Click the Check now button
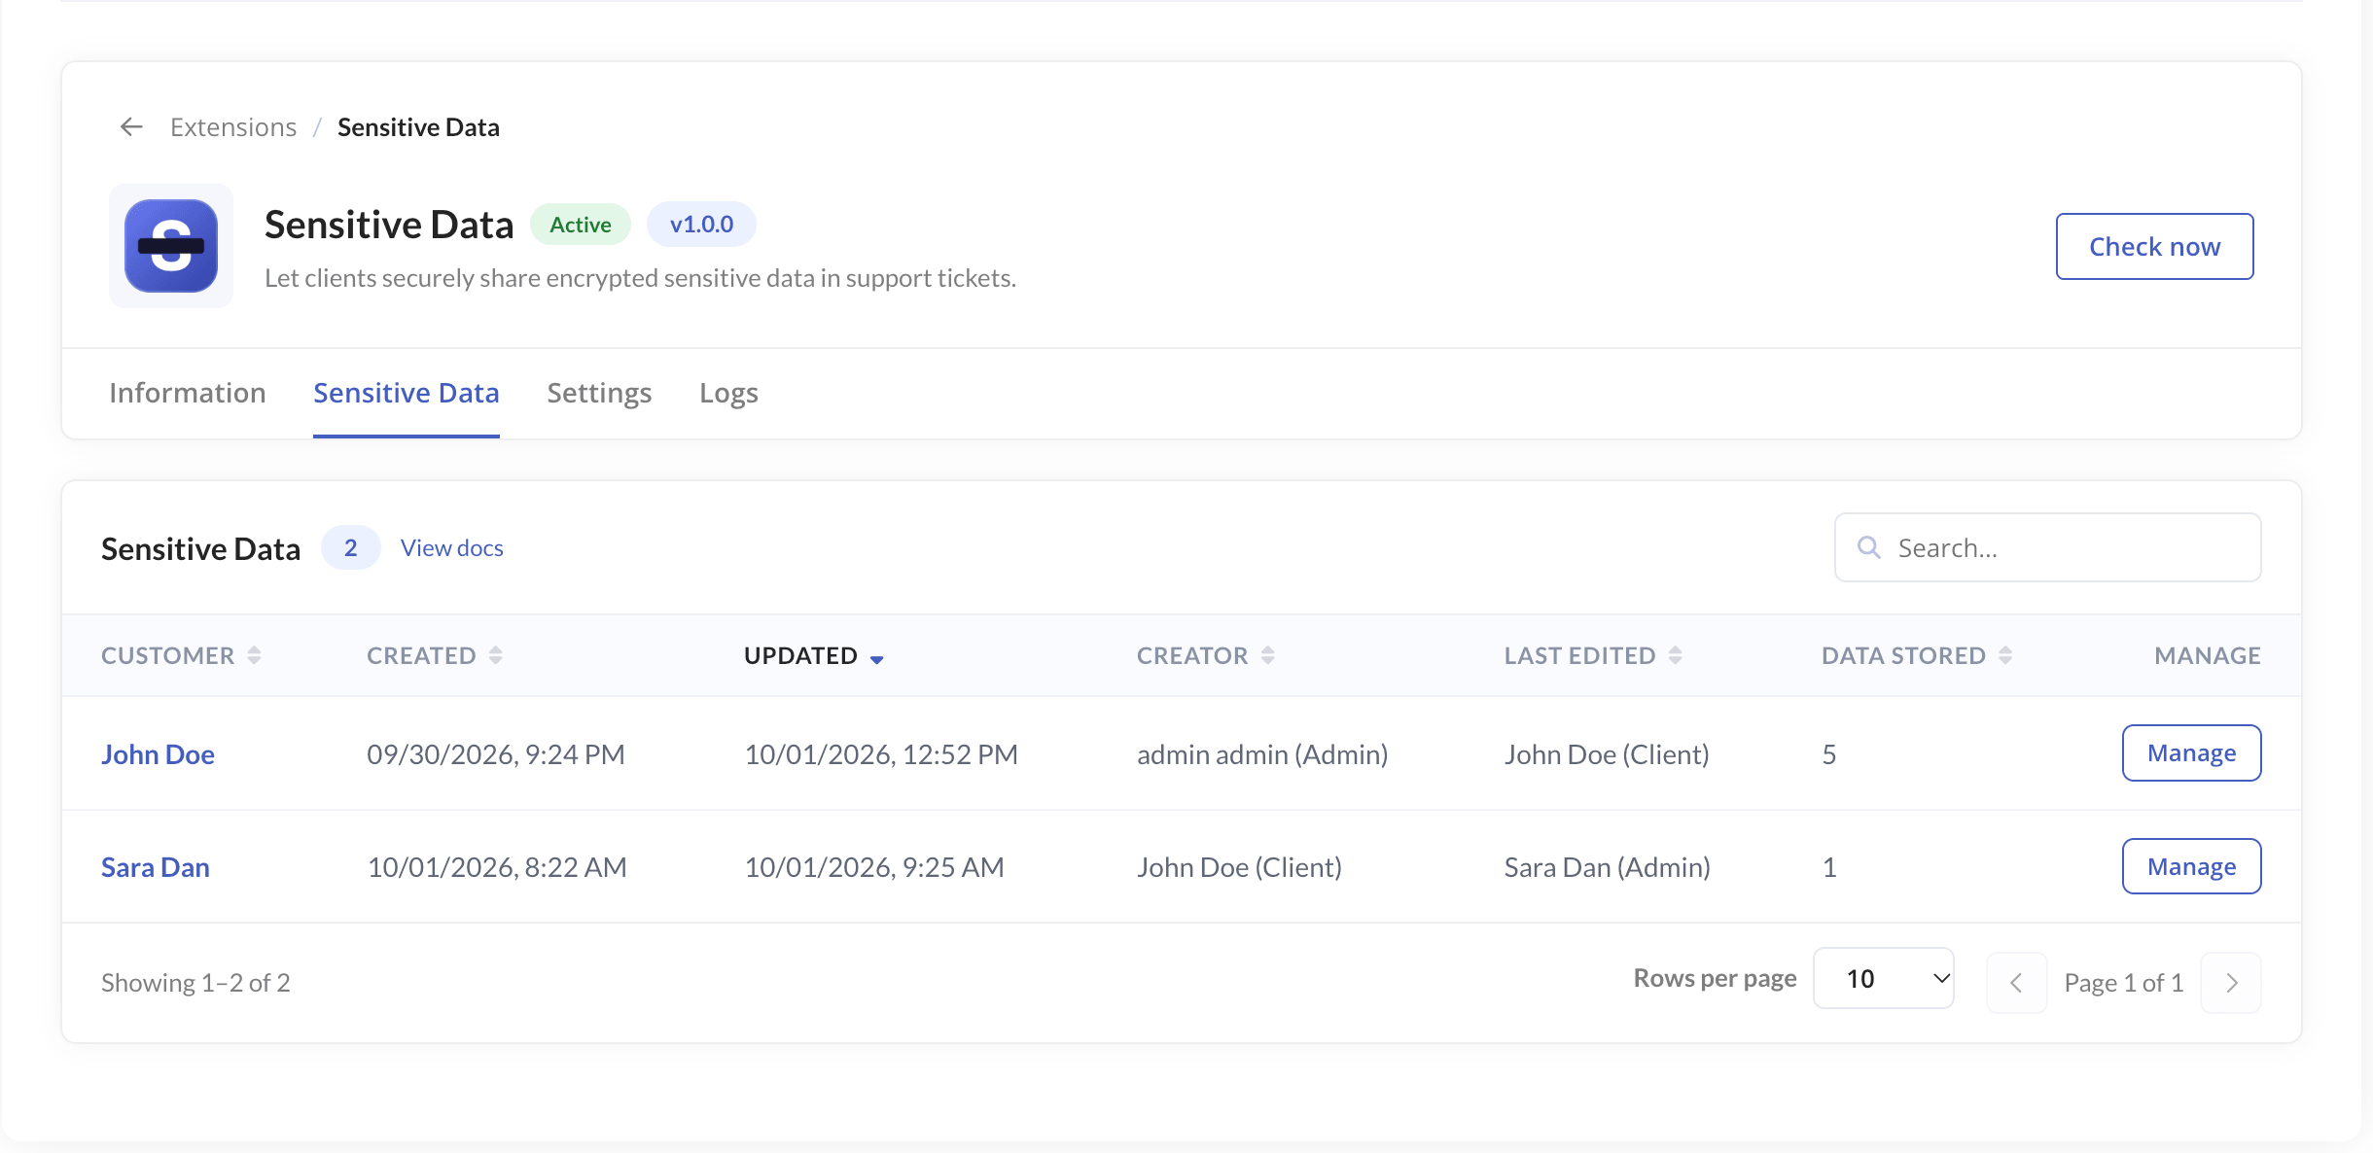The width and height of the screenshot is (2373, 1153). [x=2155, y=246]
